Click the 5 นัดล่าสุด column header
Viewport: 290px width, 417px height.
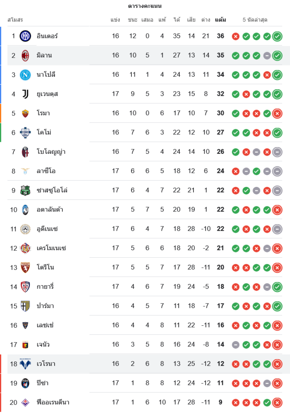point(255,20)
